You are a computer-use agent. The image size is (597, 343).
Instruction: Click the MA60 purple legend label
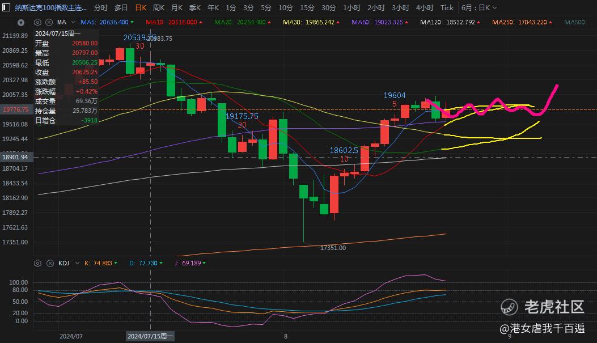[380, 22]
